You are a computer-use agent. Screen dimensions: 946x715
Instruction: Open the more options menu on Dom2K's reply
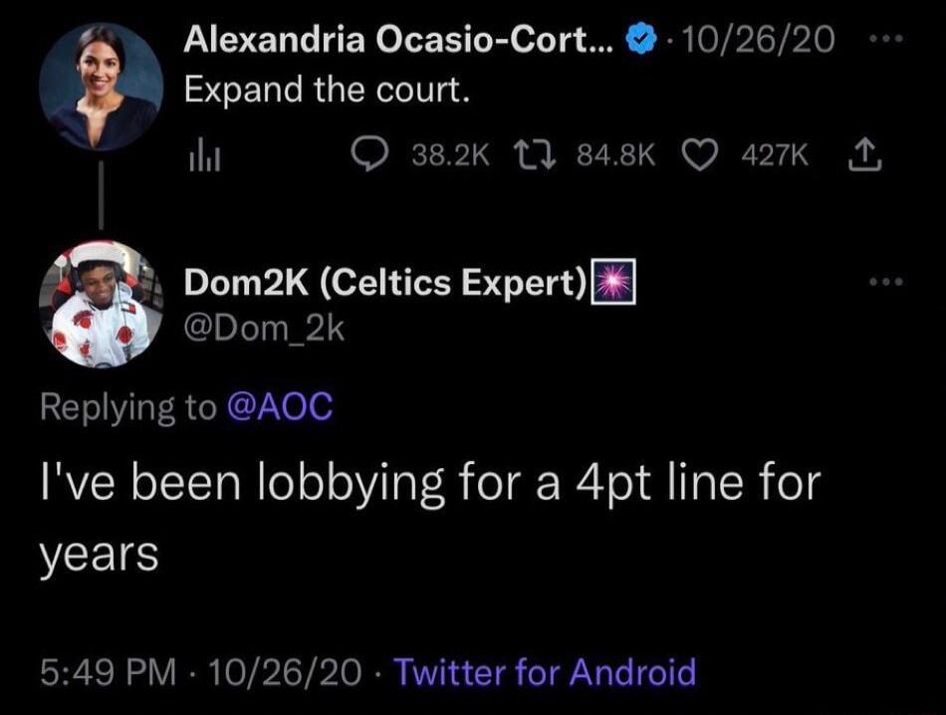click(x=883, y=282)
